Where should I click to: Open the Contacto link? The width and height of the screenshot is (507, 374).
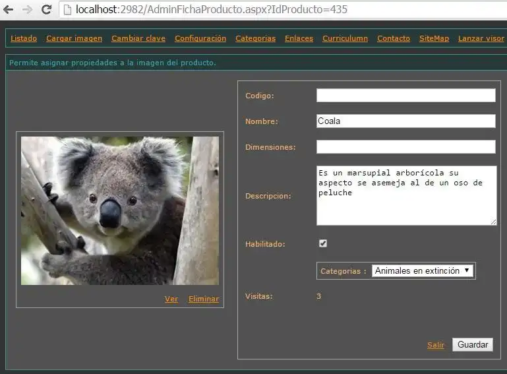tap(394, 38)
